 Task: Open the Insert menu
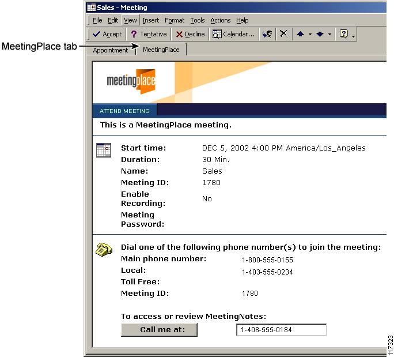point(150,20)
